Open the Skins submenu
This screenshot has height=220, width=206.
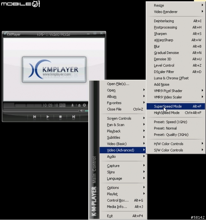pos(123,172)
